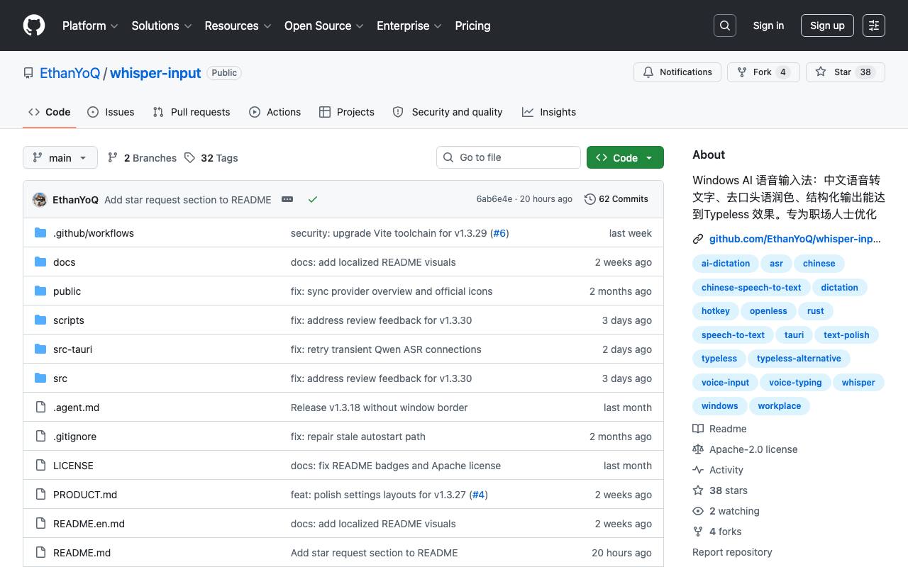The image size is (908, 567).
Task: Click the repository icon beside EthanYoQ
Action: [28, 73]
